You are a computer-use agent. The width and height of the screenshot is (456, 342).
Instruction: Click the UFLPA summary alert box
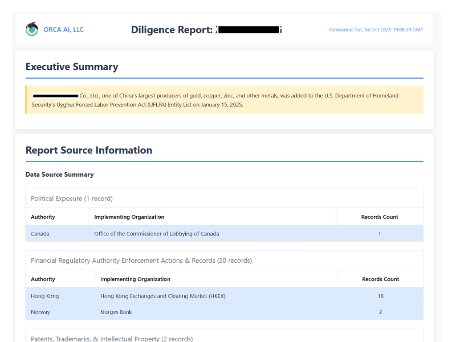coord(225,100)
